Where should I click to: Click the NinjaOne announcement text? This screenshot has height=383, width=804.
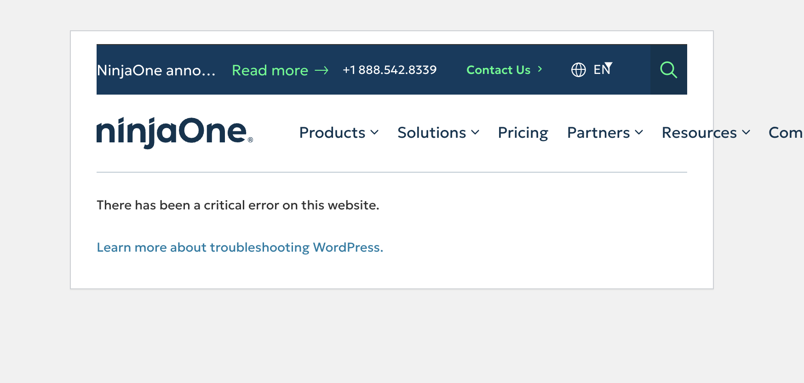click(x=156, y=70)
